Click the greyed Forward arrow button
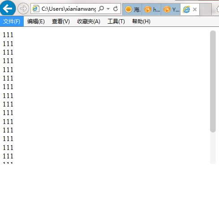 (23, 9)
